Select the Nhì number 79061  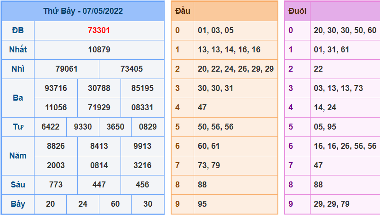(x=66, y=69)
